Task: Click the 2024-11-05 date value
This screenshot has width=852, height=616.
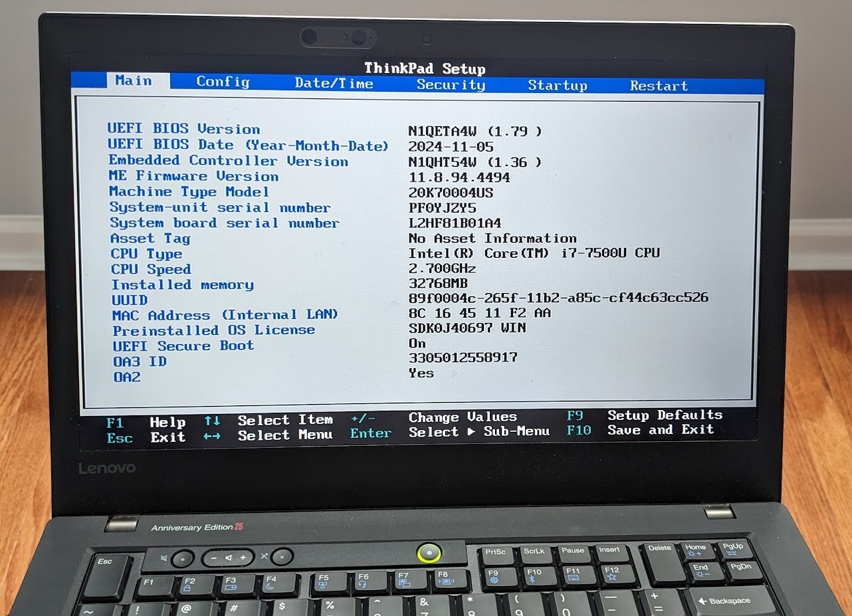Action: click(451, 147)
